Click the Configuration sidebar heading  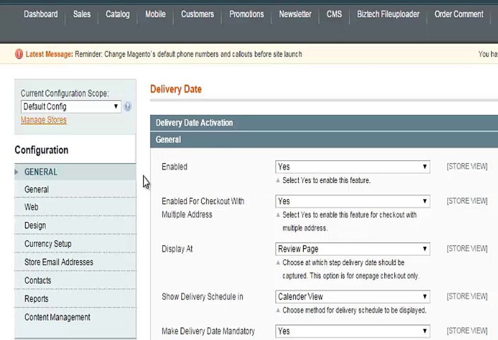click(41, 150)
